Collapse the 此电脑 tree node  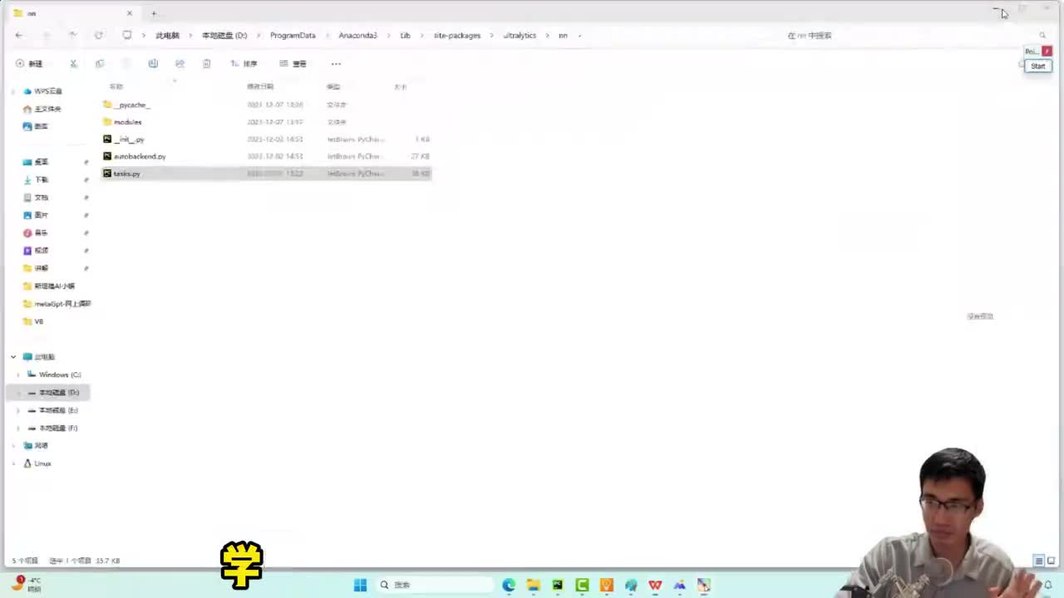(x=13, y=357)
